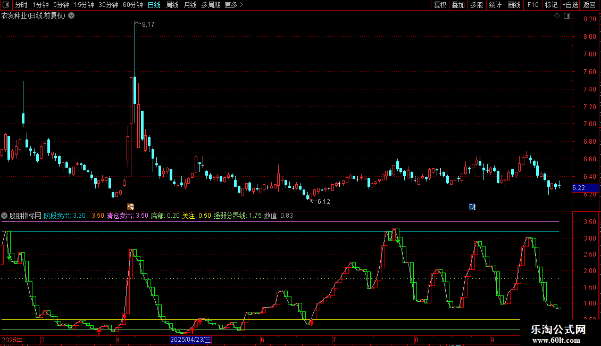Select the 15分钟 period tab
Screen dimensions: 601x346
[84, 5]
